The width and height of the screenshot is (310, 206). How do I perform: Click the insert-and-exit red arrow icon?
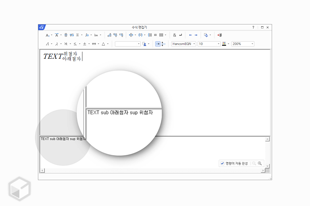click(220, 35)
